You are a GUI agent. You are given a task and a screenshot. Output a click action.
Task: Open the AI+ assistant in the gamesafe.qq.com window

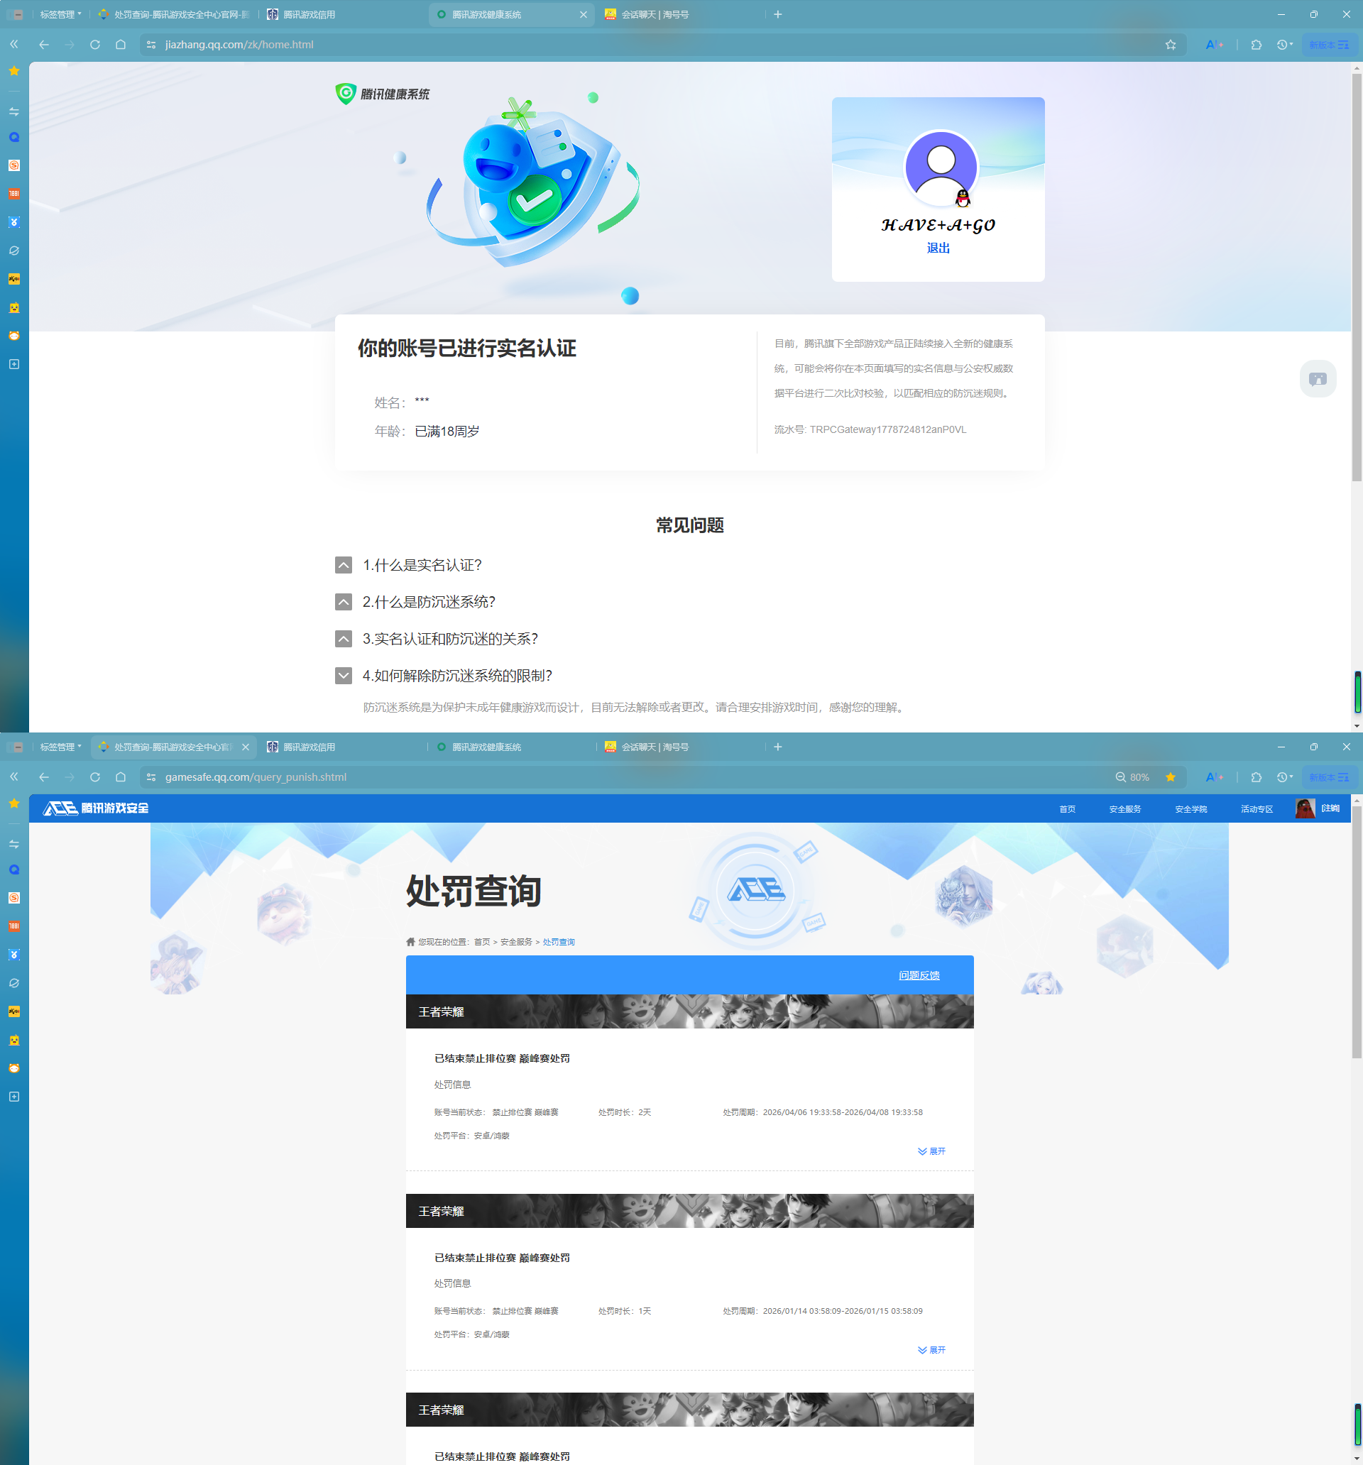[1214, 777]
